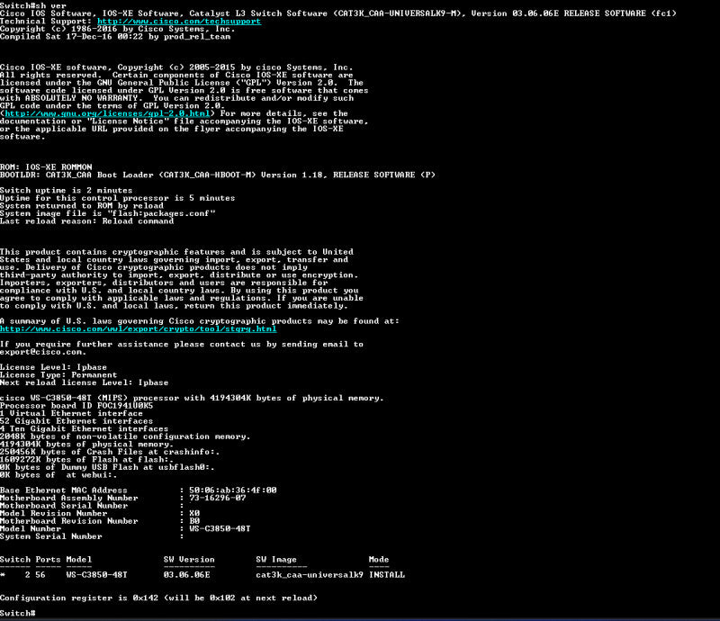
Task: Click the 'Mode' column header
Action: pyautogui.click(x=379, y=560)
